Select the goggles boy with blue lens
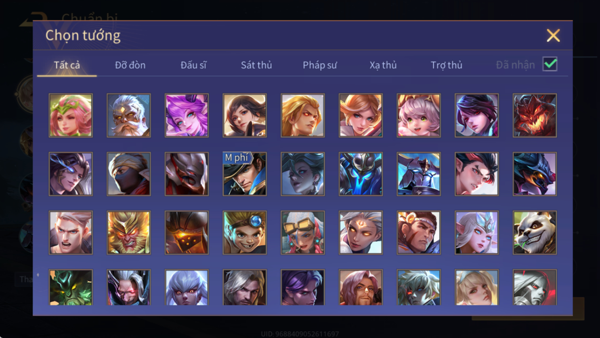Viewport: 600px width, 338px height. [245, 232]
